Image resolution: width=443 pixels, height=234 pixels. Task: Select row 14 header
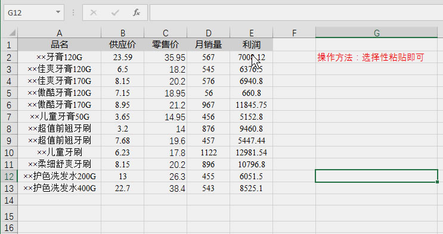pyautogui.click(x=9, y=200)
